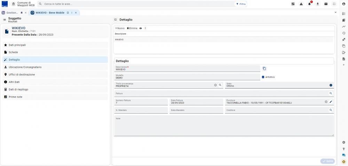Open the Stato dropdown showing Ottimo

[x=279, y=85]
